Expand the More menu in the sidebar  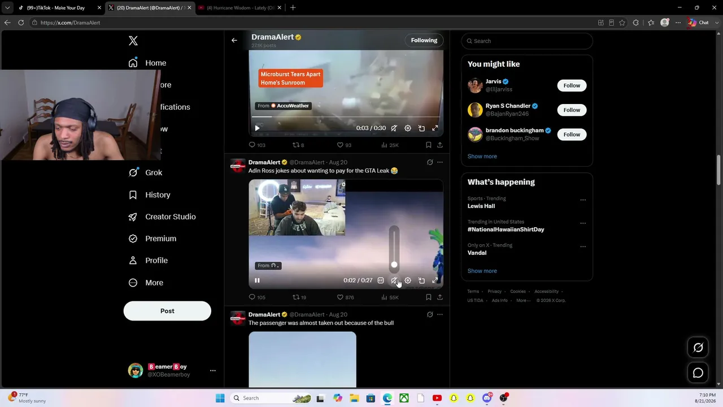click(146, 283)
